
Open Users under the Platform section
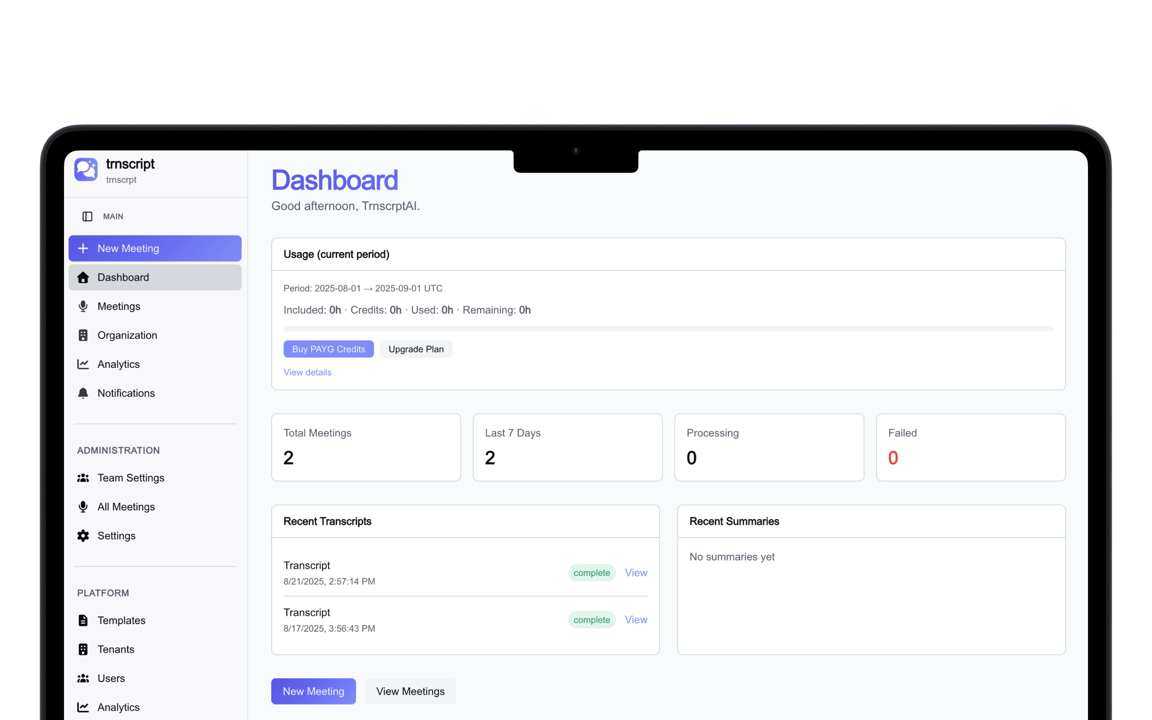111,678
